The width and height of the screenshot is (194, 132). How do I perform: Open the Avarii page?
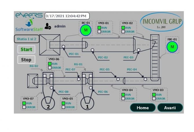[170, 108]
